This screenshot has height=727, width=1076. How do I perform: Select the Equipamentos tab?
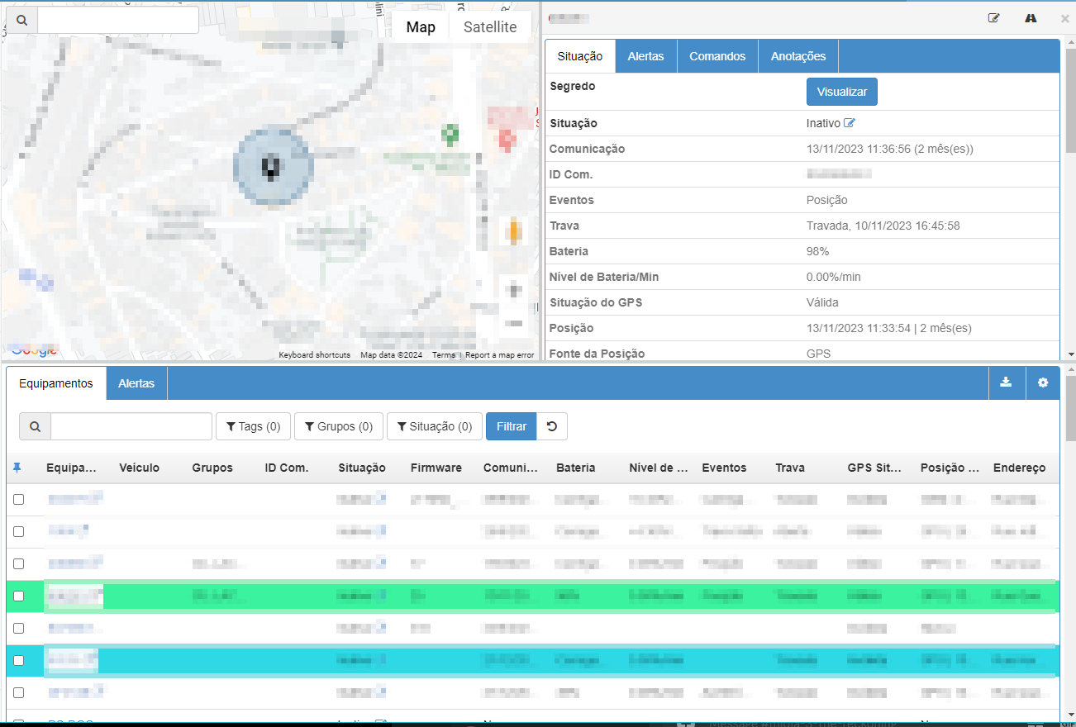[56, 383]
